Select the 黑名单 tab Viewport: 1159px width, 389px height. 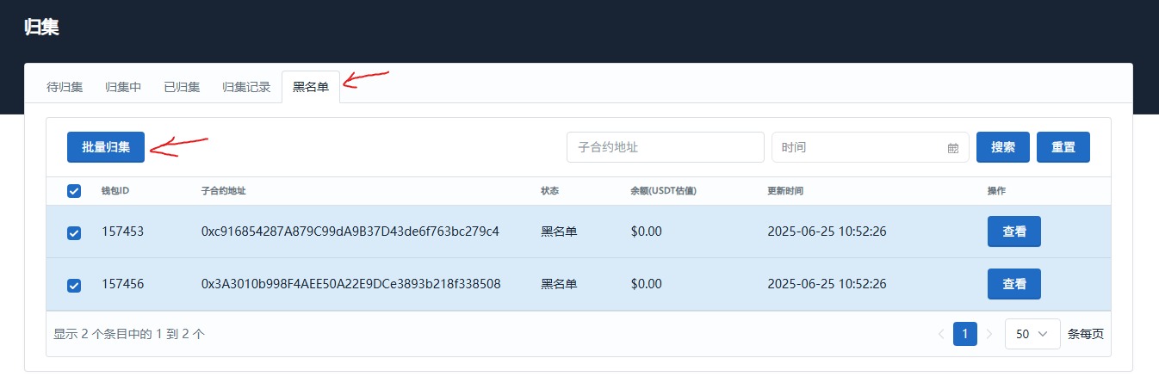pyautogui.click(x=311, y=87)
